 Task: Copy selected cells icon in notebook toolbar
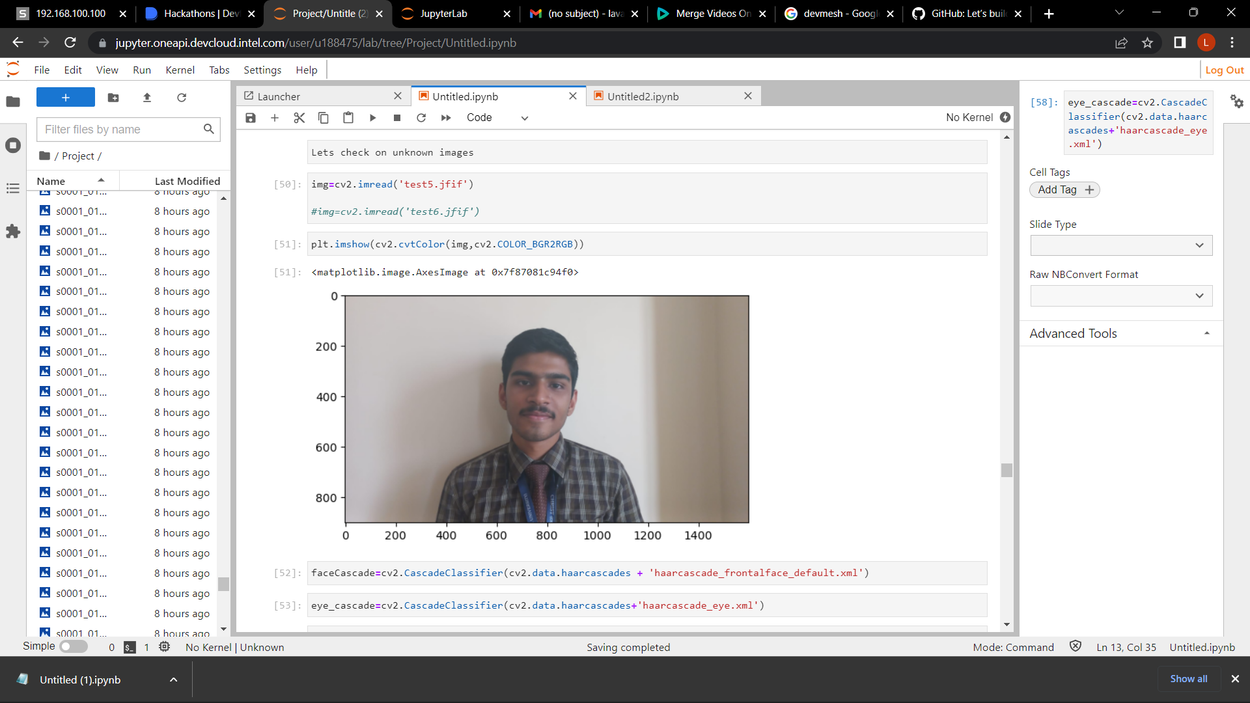324,118
